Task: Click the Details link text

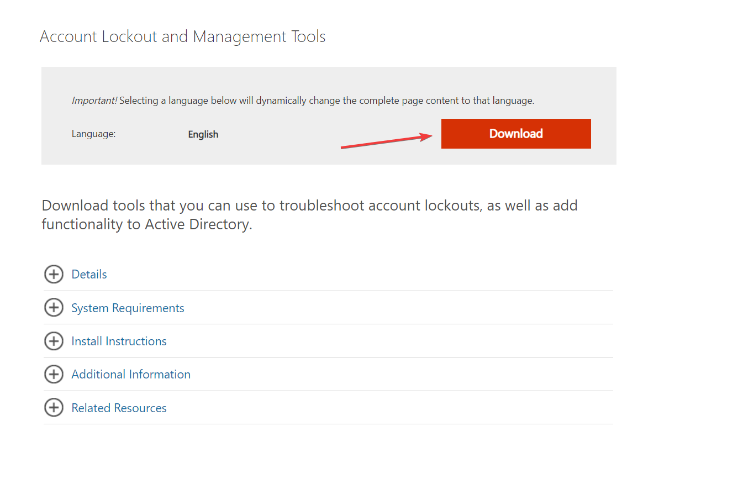Action: pos(89,274)
